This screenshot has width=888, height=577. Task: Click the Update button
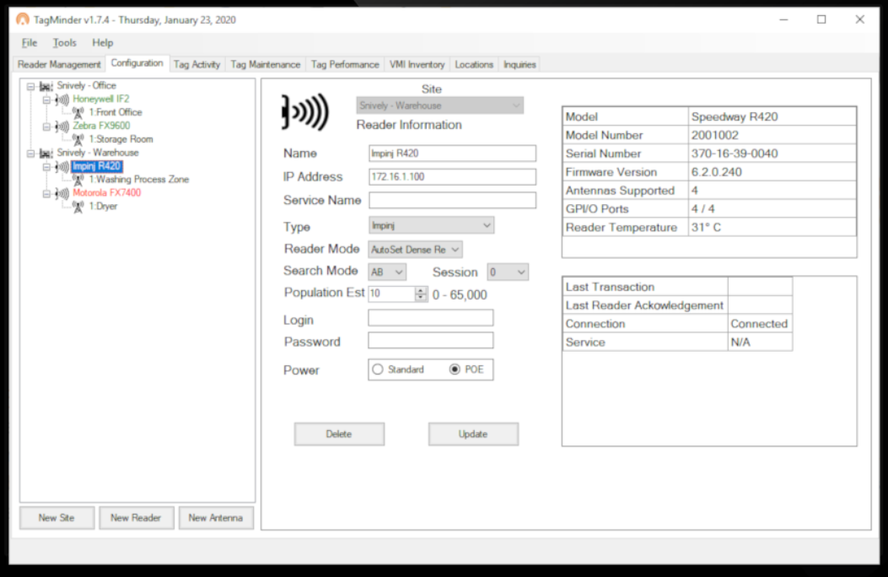pos(473,434)
